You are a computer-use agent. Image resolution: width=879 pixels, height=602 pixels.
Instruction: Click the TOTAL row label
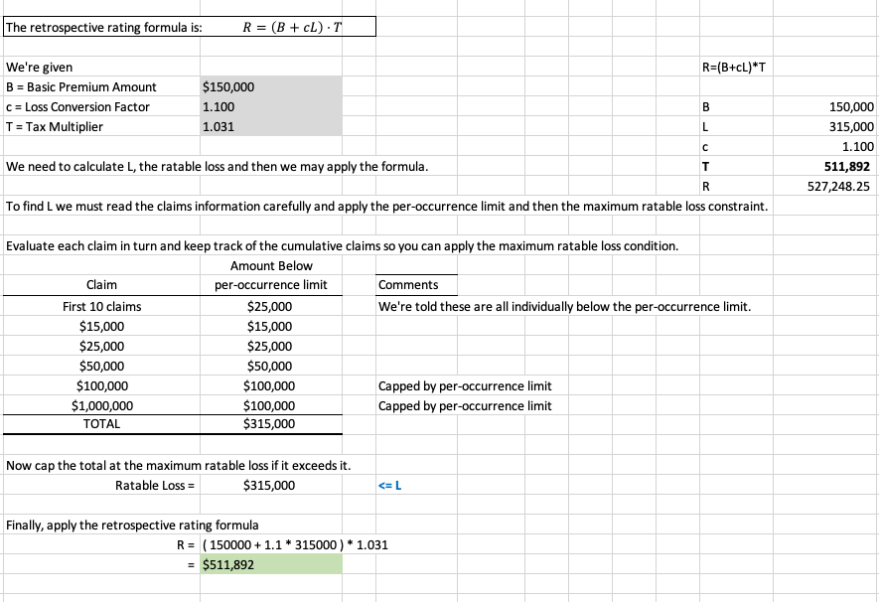tap(101, 424)
